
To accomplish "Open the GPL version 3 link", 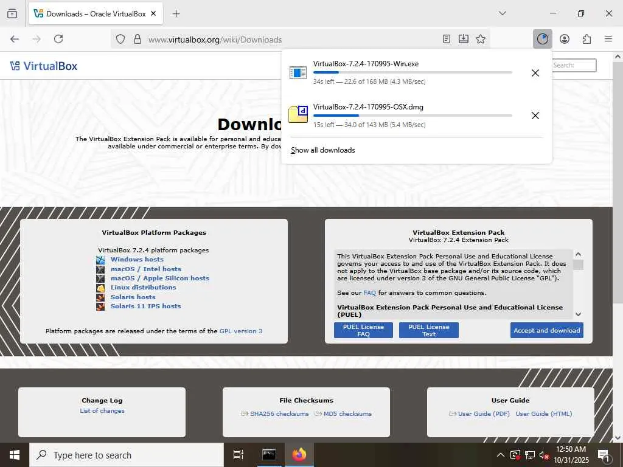I will (x=241, y=331).
